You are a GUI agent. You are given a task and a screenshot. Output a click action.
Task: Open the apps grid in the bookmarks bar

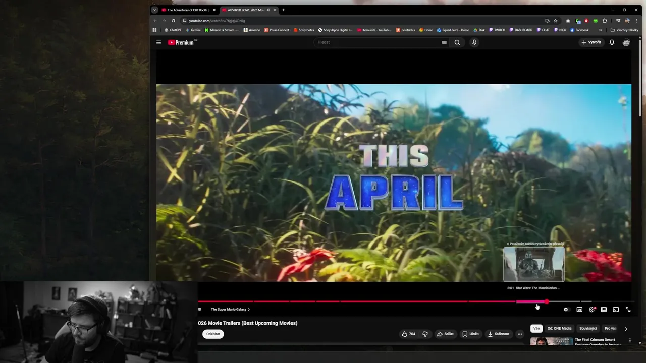[x=155, y=30]
